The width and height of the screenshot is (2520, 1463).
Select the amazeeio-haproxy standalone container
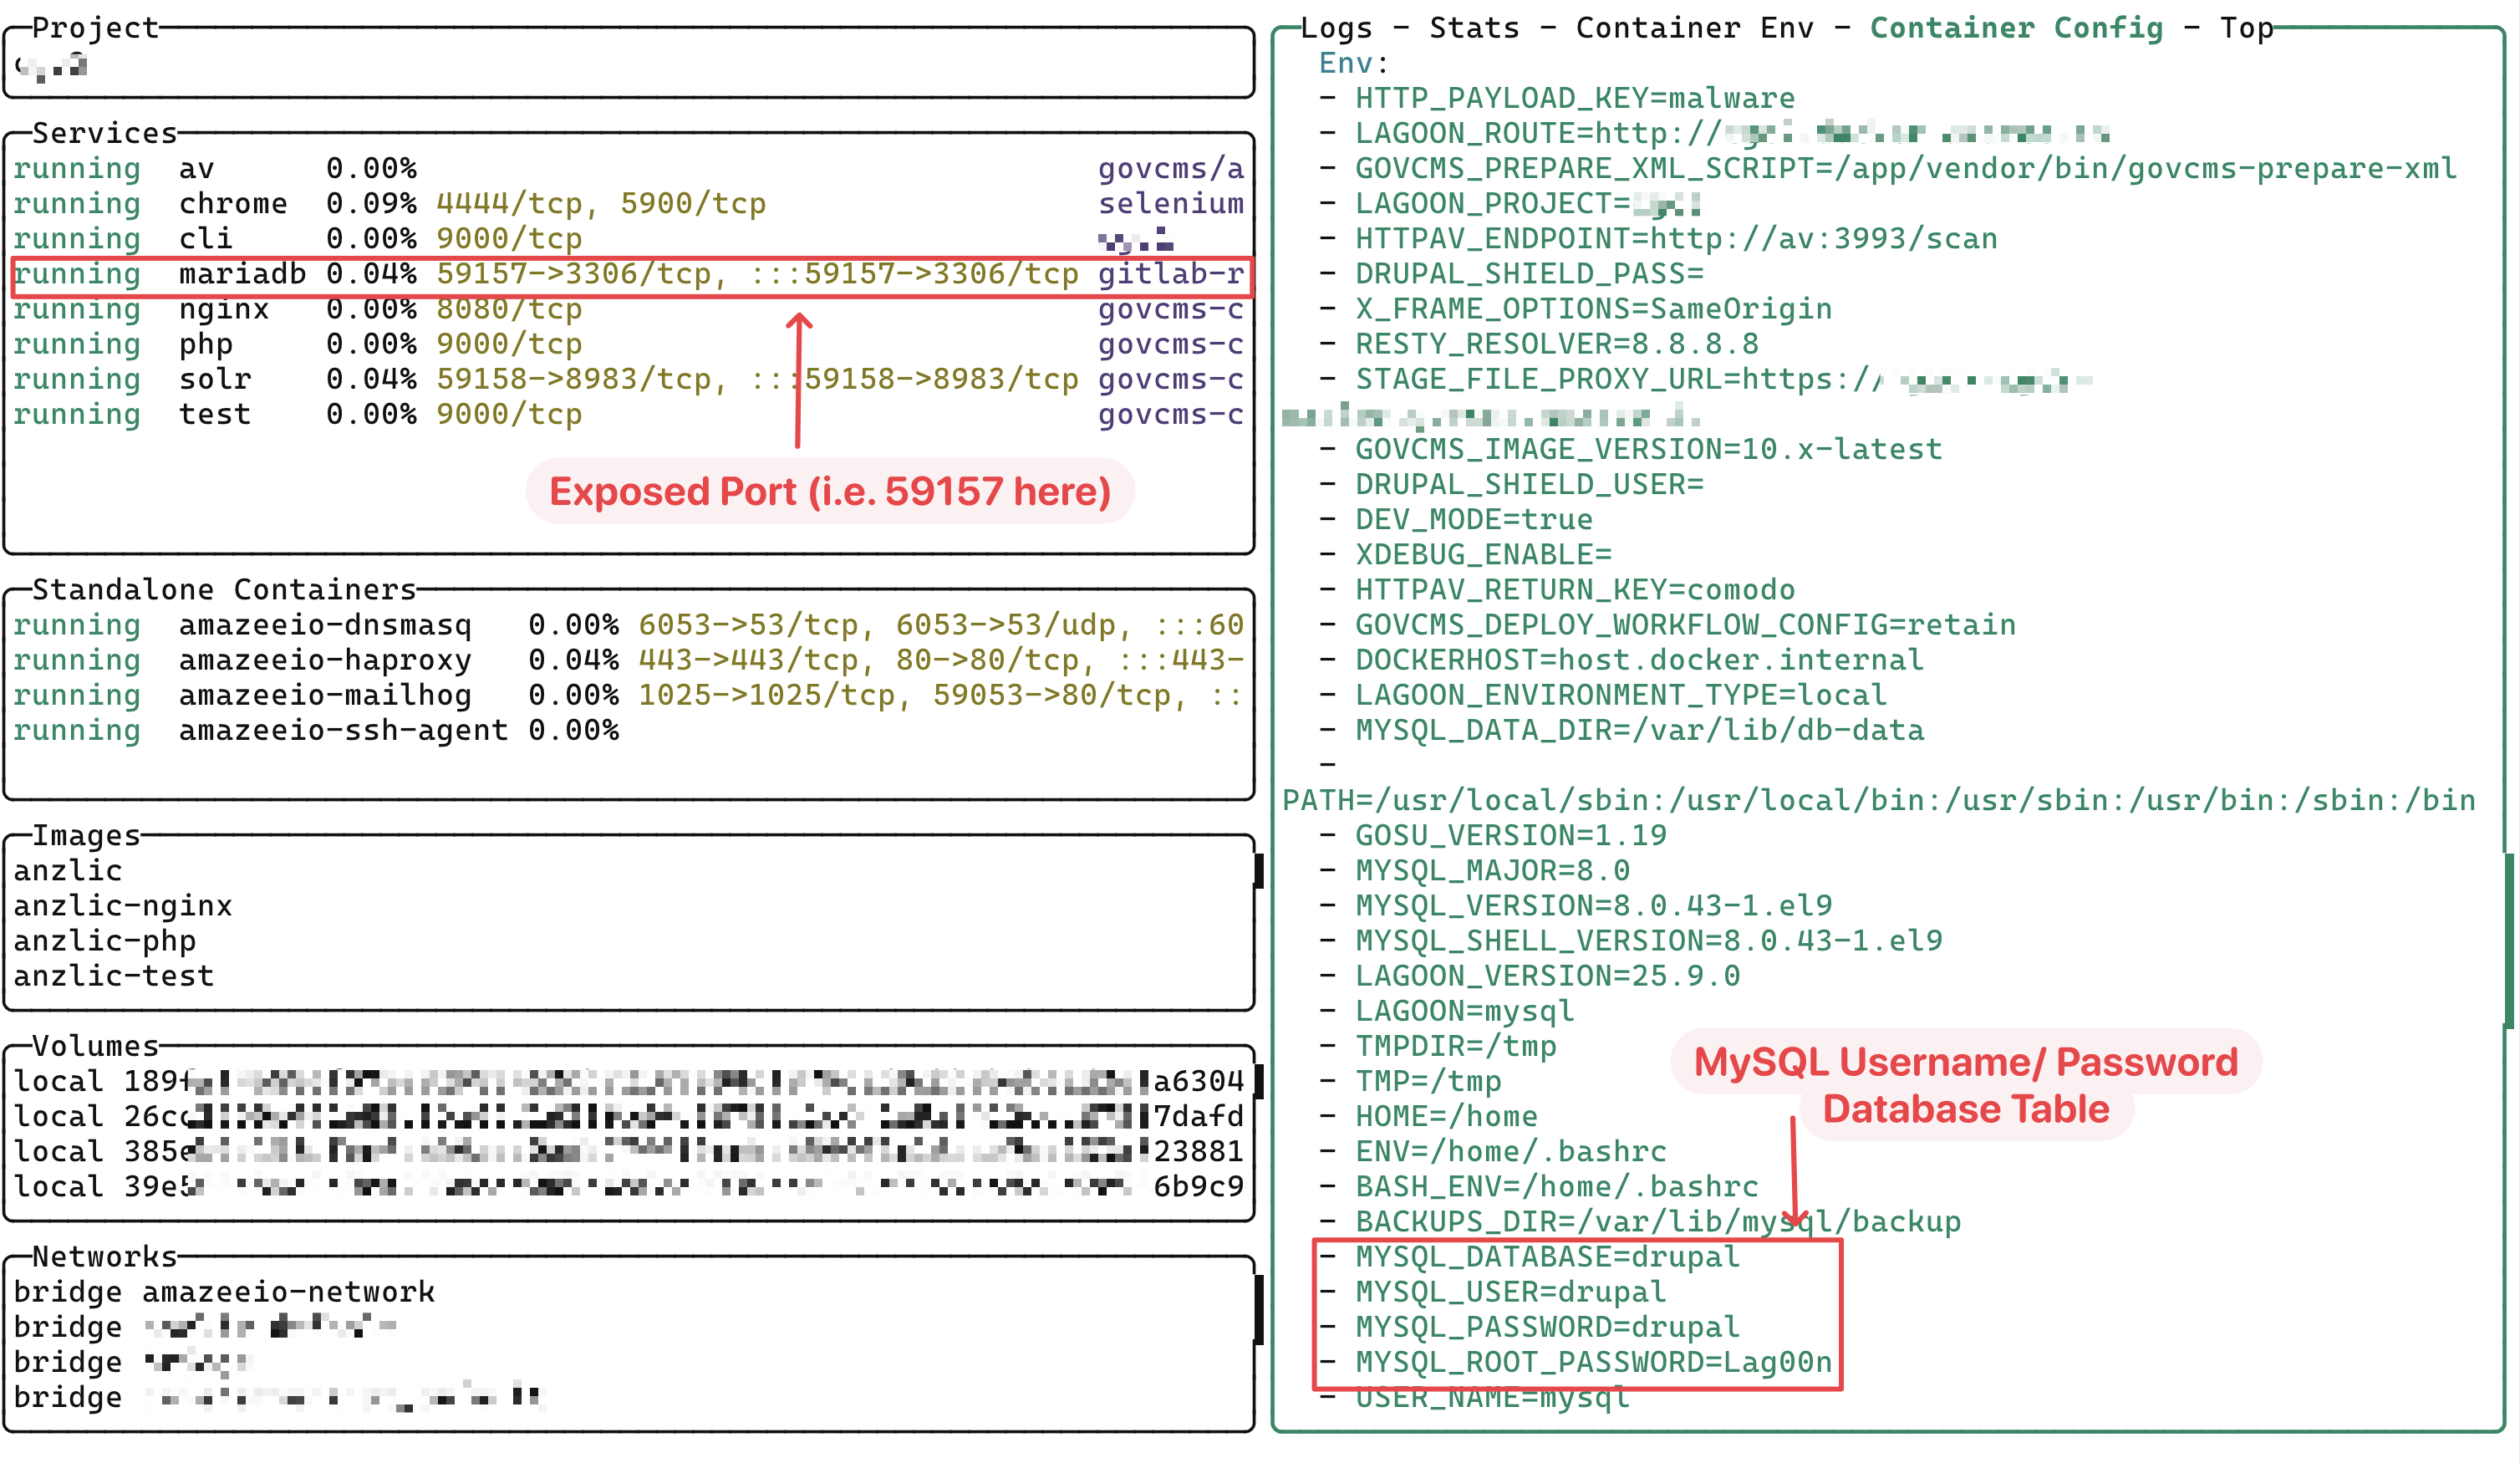(324, 660)
